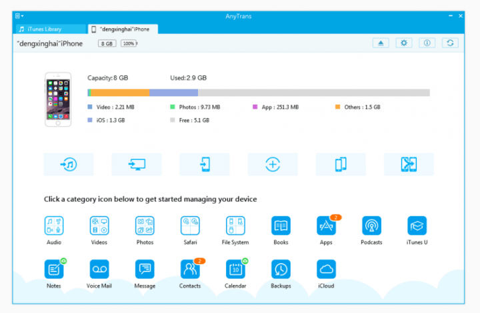Open the Books category
The image size is (480, 313).
(281, 226)
